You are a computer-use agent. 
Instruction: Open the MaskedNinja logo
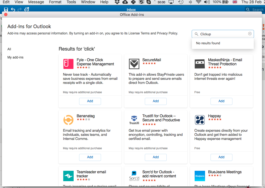pos(200,64)
